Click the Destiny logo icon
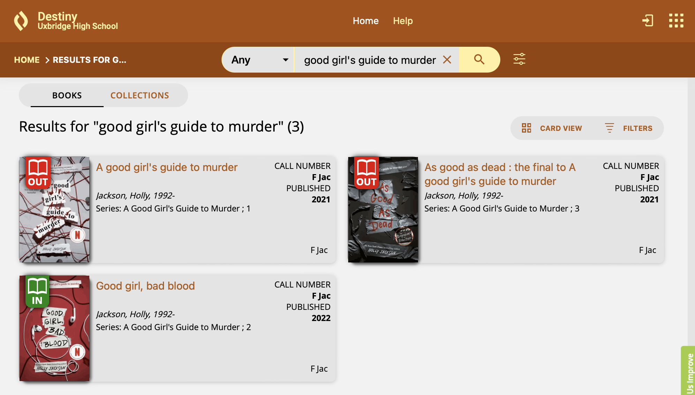The width and height of the screenshot is (695, 395). (x=21, y=21)
